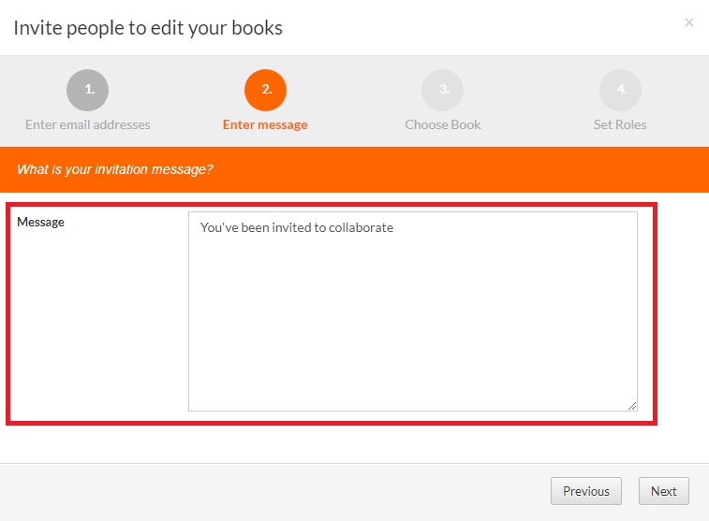Go to Enter email addresses step label
Screen dimensions: 709x521
(87, 124)
